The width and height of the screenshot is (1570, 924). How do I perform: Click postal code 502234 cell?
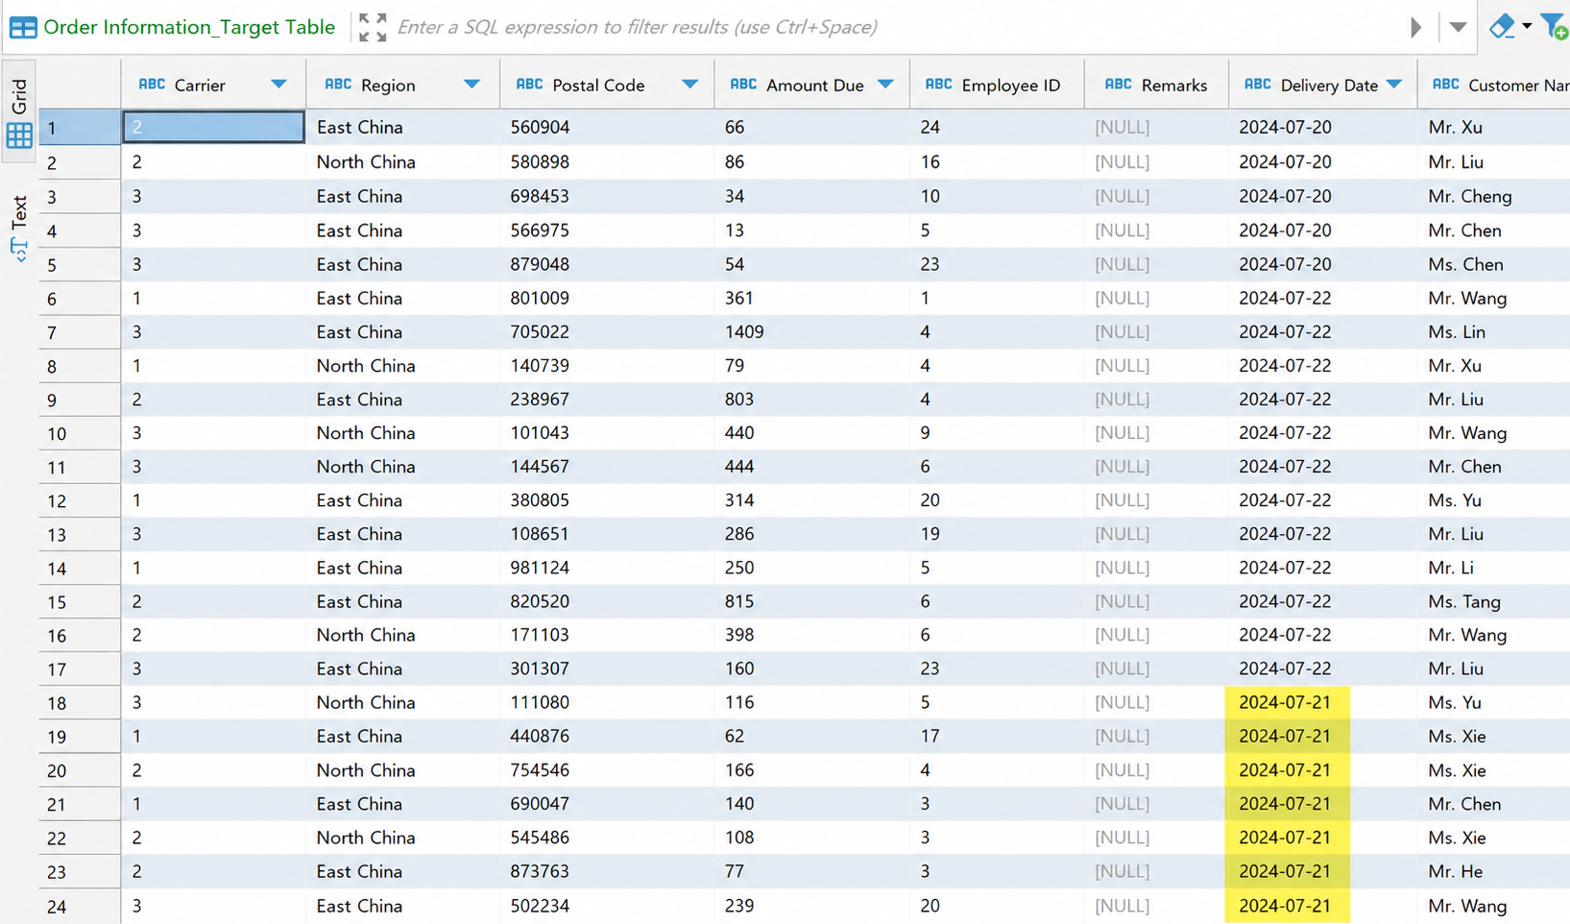(x=607, y=906)
